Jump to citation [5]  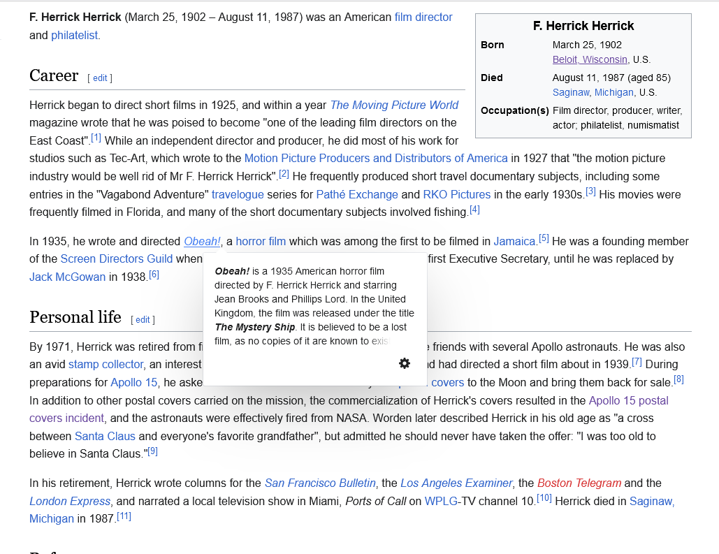544,238
